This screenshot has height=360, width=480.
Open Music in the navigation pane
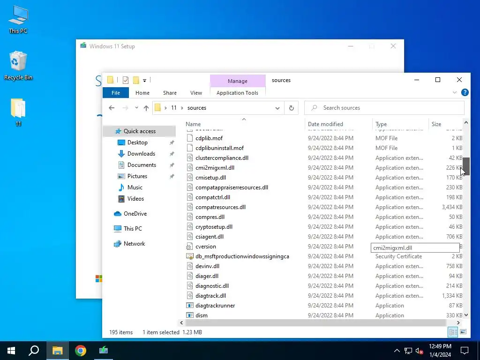(x=135, y=187)
